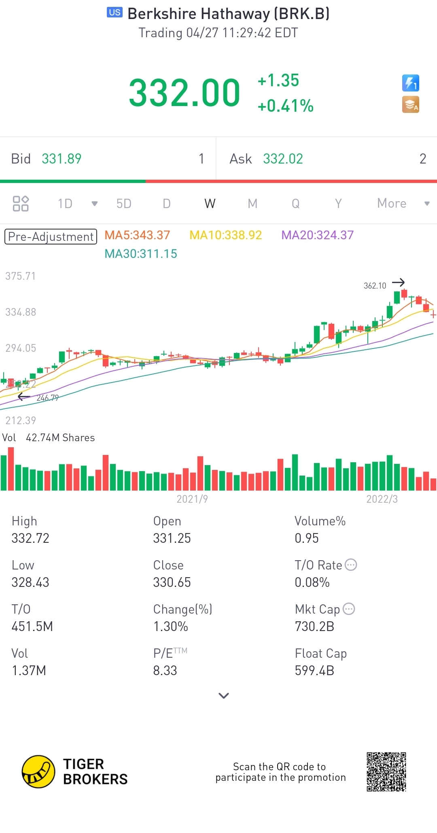Tap the current price 332.00
Image resolution: width=437 pixels, height=833 pixels.
(185, 93)
